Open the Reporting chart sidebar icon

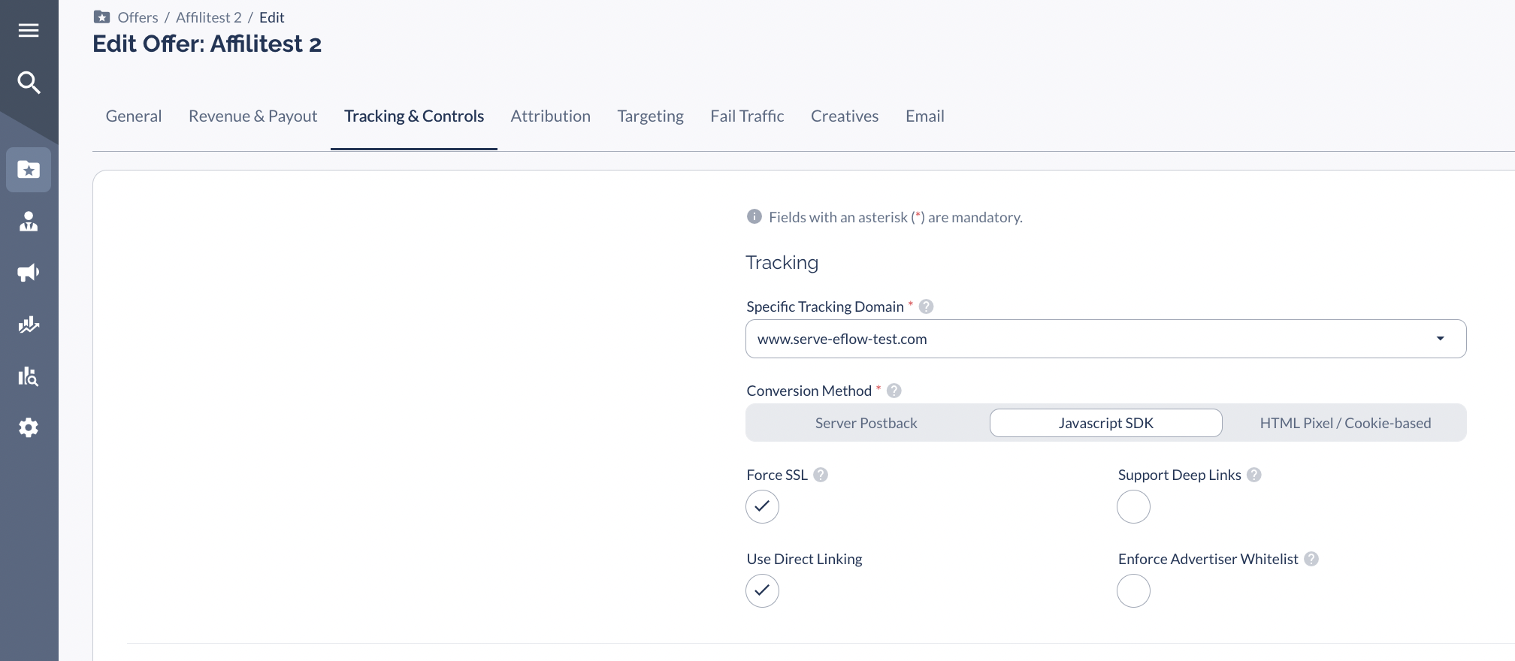click(29, 324)
